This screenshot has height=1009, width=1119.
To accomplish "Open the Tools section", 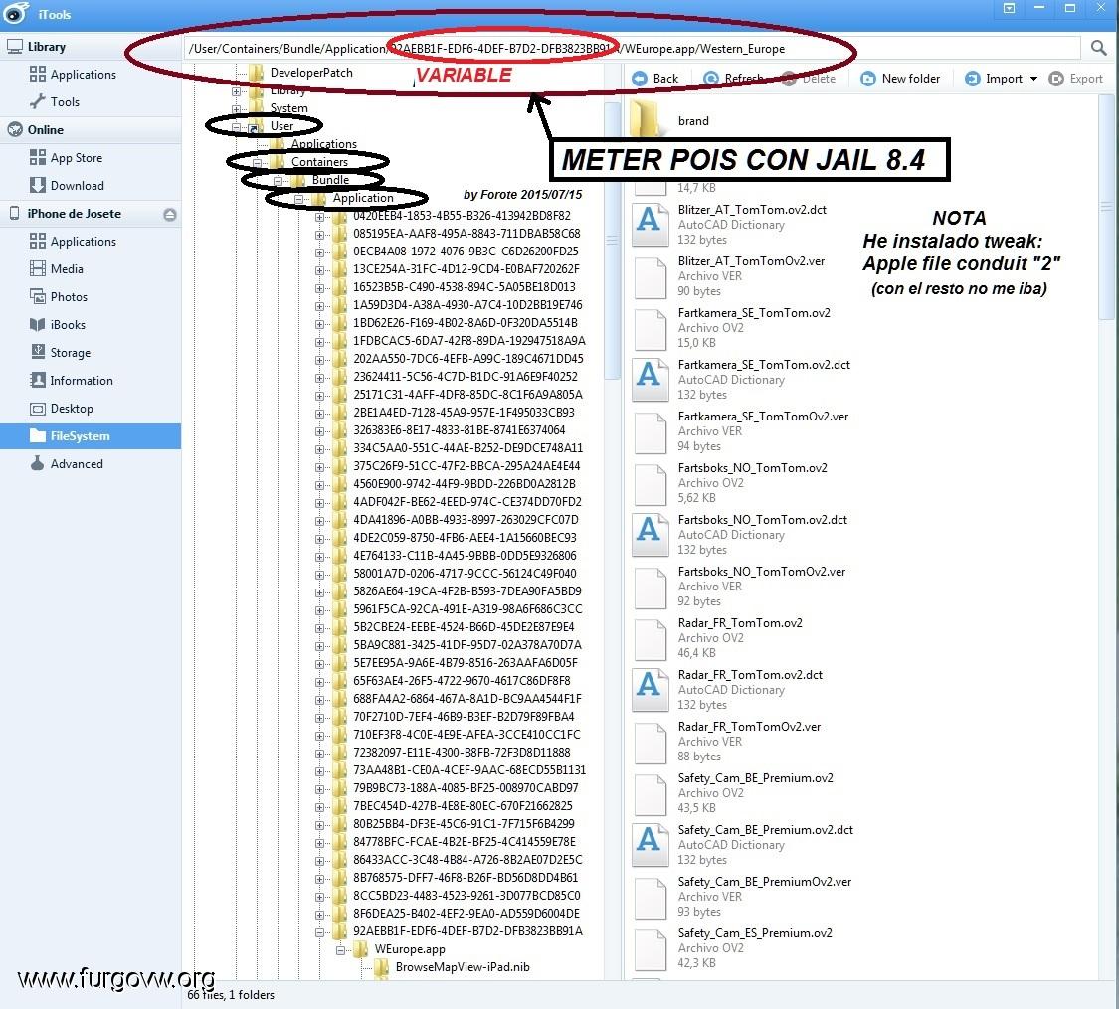I will (x=65, y=102).
